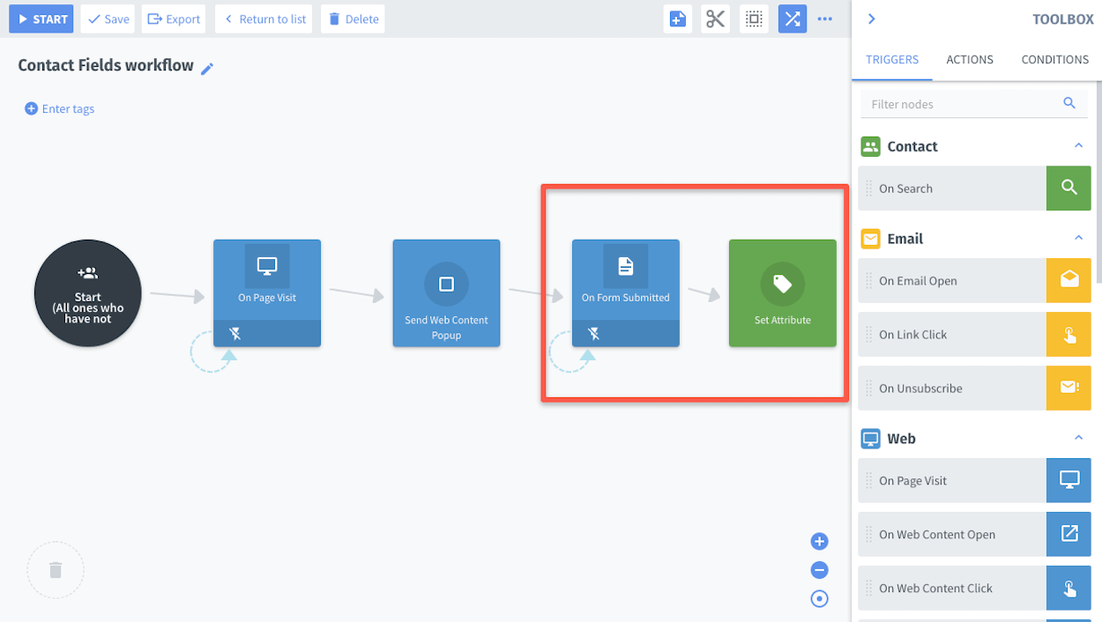The width and height of the screenshot is (1102, 622).
Task: Export the workflow
Action: 175,19
